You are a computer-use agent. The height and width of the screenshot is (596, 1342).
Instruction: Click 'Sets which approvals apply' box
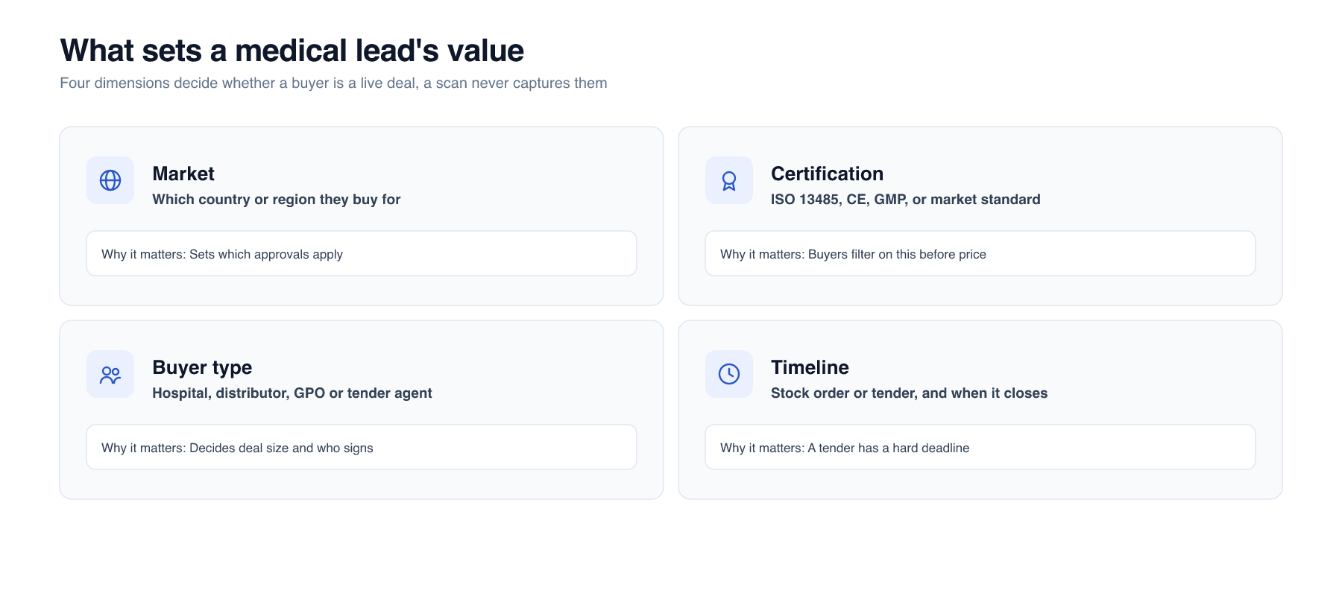point(362,253)
